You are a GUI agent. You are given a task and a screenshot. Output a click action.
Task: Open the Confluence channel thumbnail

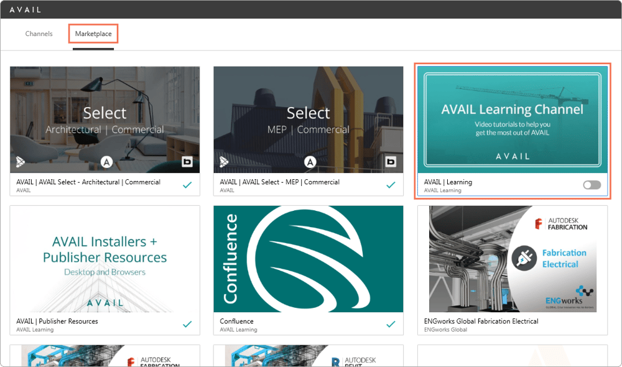point(309,259)
